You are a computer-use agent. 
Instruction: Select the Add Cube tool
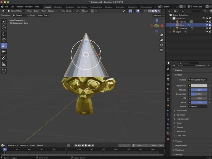coord(4,71)
